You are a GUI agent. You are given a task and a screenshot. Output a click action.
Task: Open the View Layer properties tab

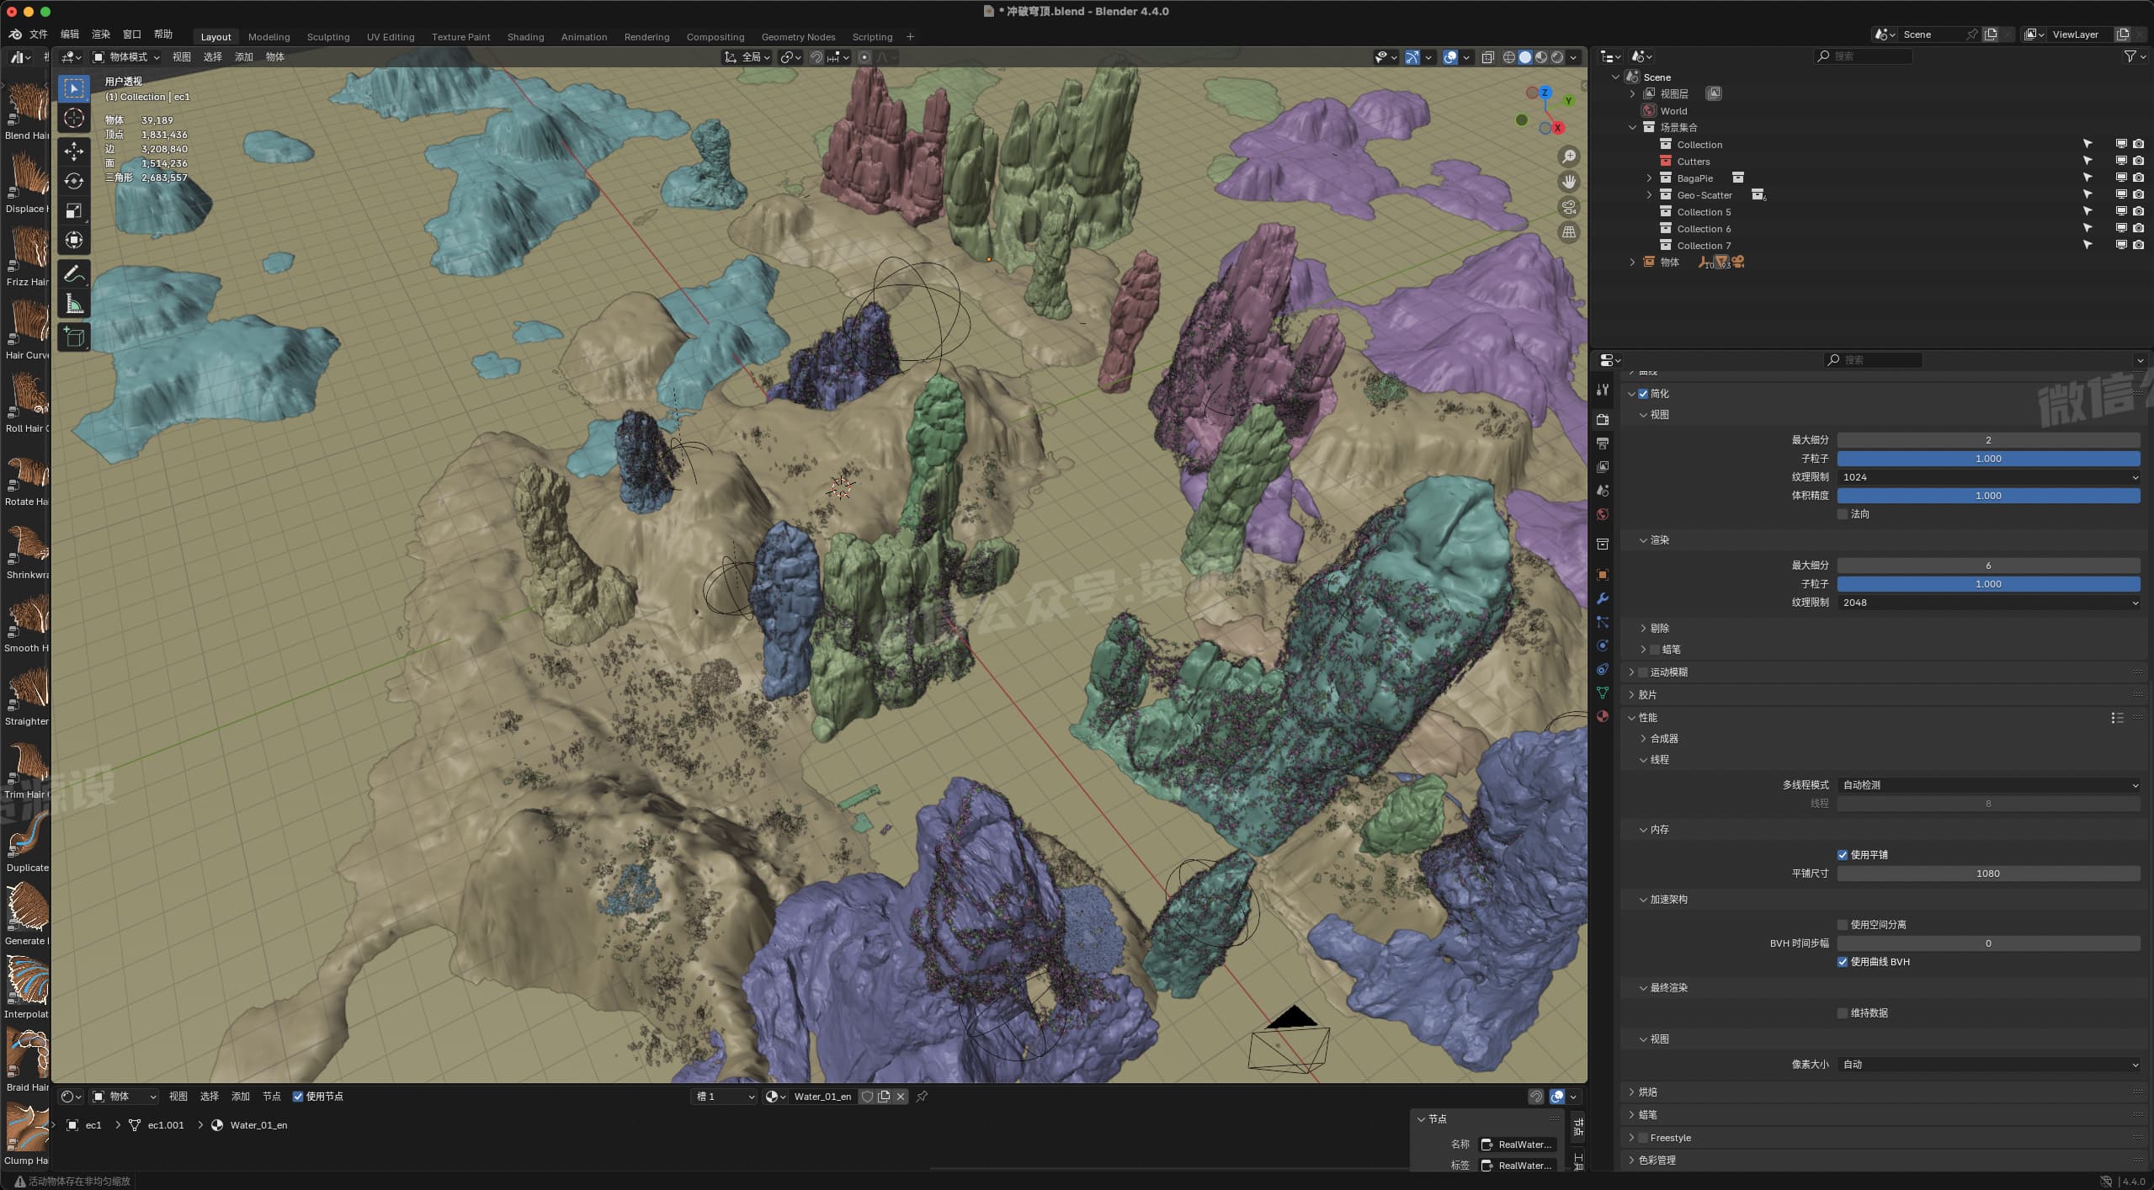coord(1603,467)
